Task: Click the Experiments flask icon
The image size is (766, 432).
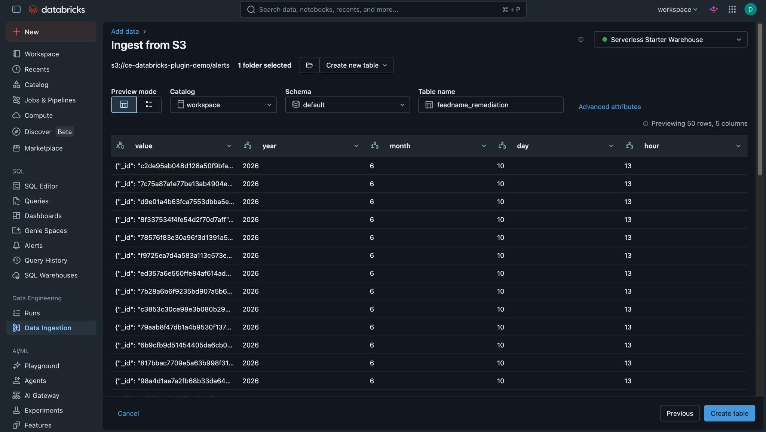Action: 16,410
